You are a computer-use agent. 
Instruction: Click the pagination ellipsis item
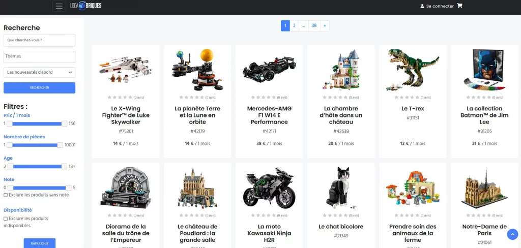(x=304, y=25)
